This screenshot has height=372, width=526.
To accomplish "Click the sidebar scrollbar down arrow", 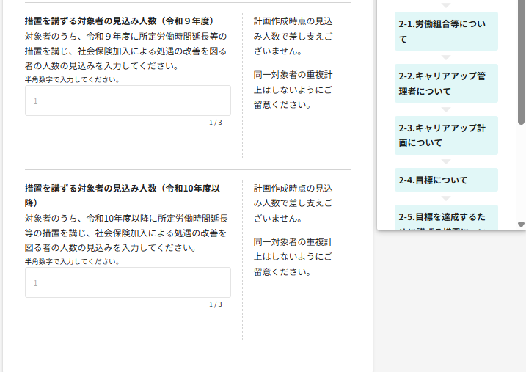I will click(x=521, y=225).
